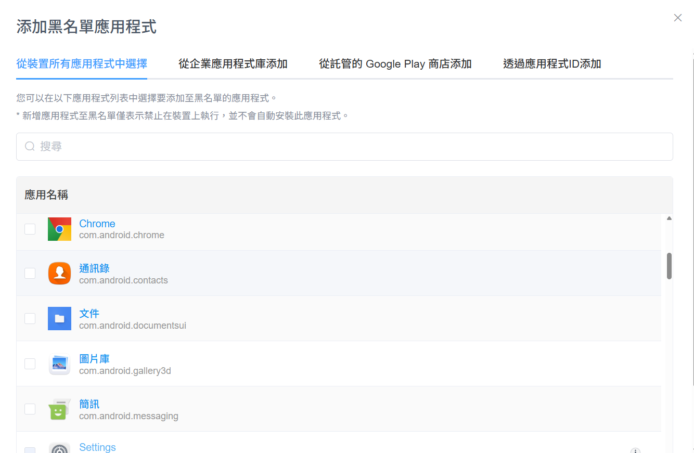Open the 簡訊 app name link
The height and width of the screenshot is (453, 694).
pyautogui.click(x=89, y=404)
